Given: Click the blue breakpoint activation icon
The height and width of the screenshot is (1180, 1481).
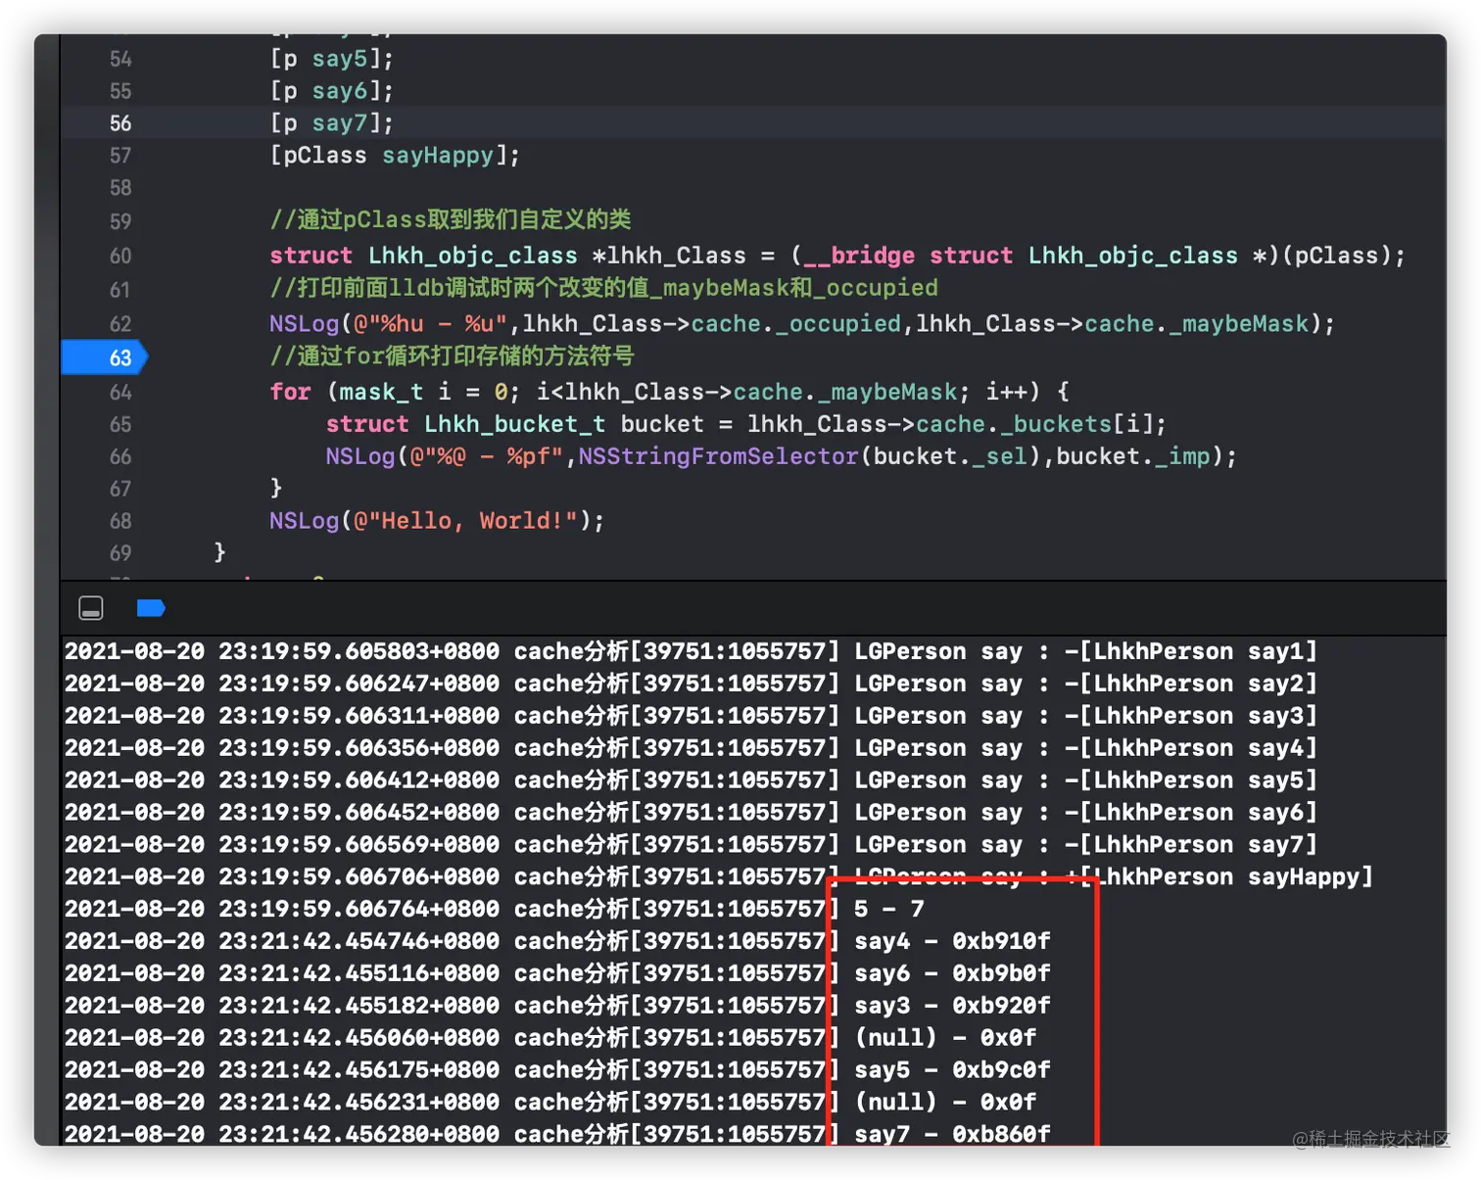Looking at the screenshot, I should click(151, 608).
